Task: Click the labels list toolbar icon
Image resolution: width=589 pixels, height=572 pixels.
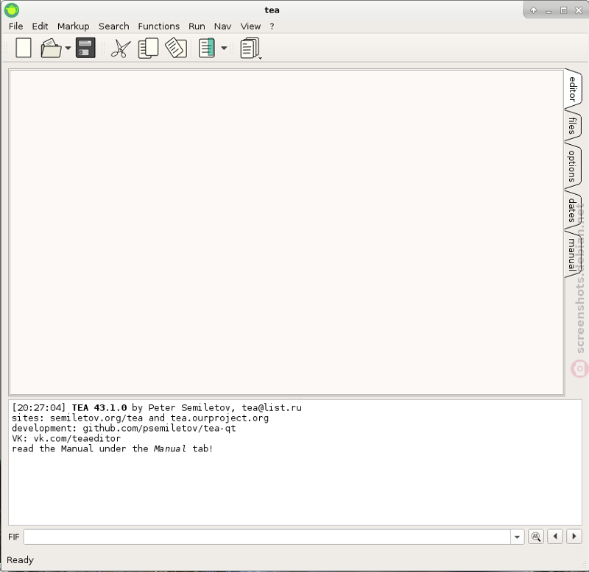Action: pos(207,48)
